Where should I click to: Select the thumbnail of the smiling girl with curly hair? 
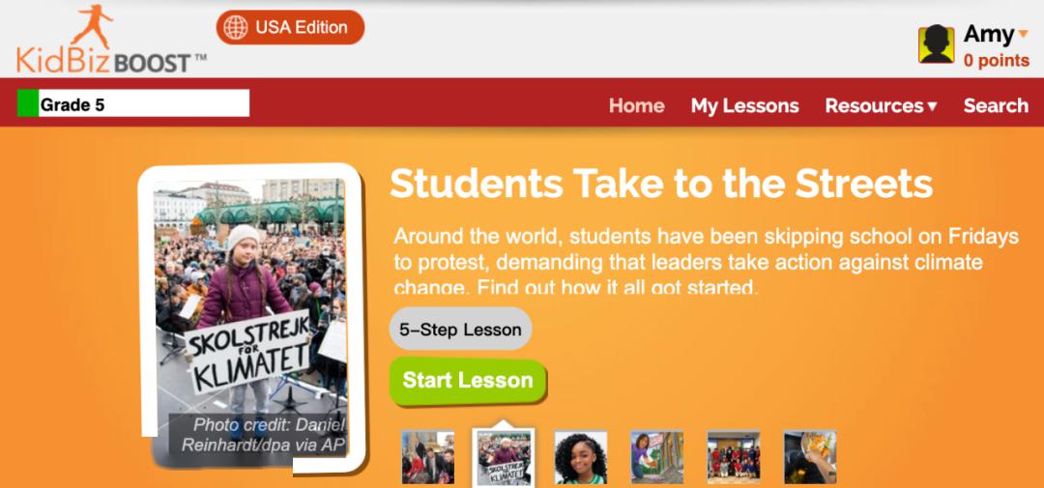(581, 457)
